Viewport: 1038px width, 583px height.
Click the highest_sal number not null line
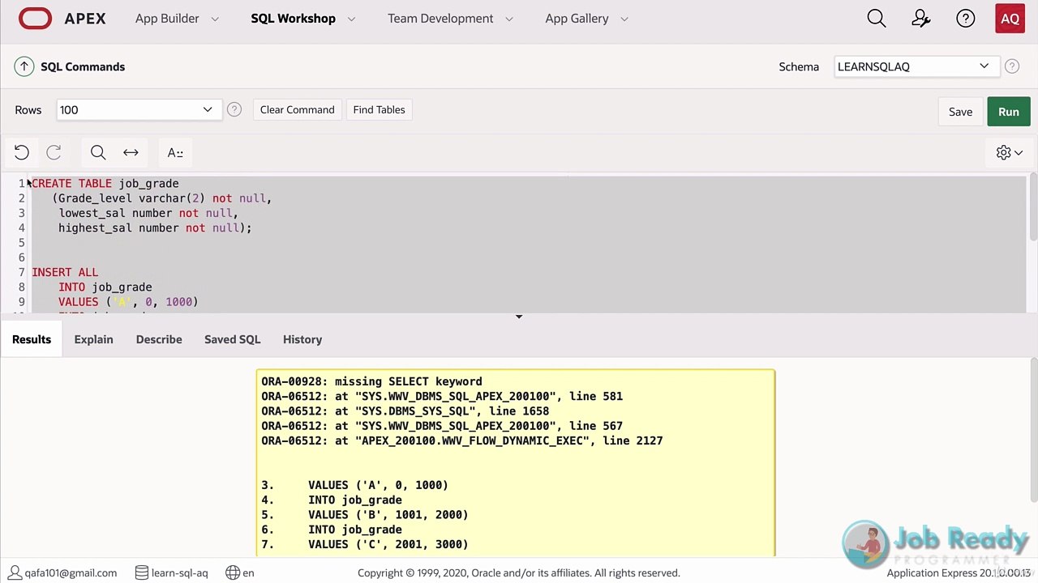tap(155, 228)
